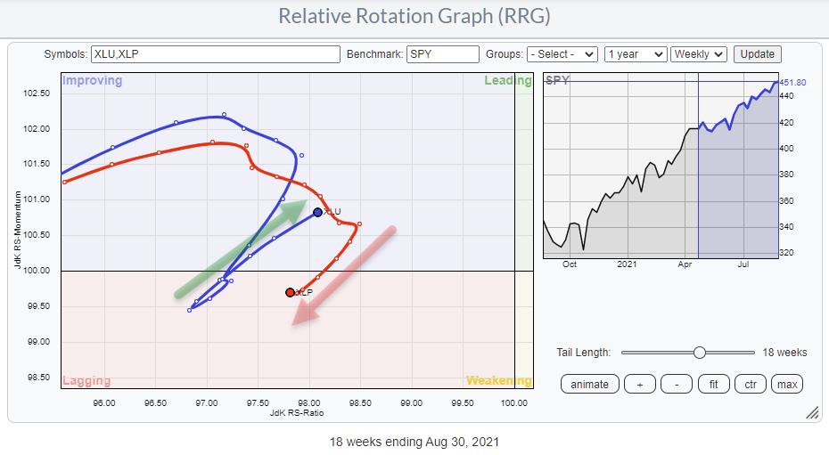This screenshot has height=455, width=829.
Task: Select the XLP red endpoint marker
Action: coord(290,292)
